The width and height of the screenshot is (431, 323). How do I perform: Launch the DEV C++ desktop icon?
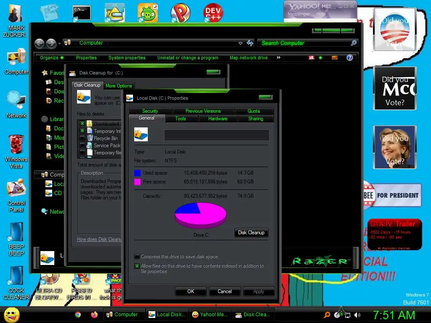click(213, 13)
